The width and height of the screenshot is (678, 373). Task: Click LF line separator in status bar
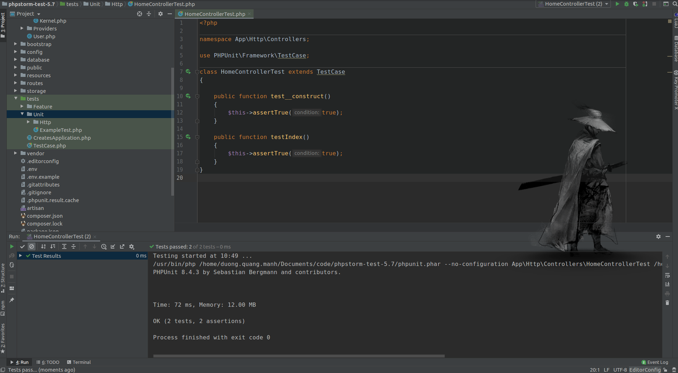[607, 370]
